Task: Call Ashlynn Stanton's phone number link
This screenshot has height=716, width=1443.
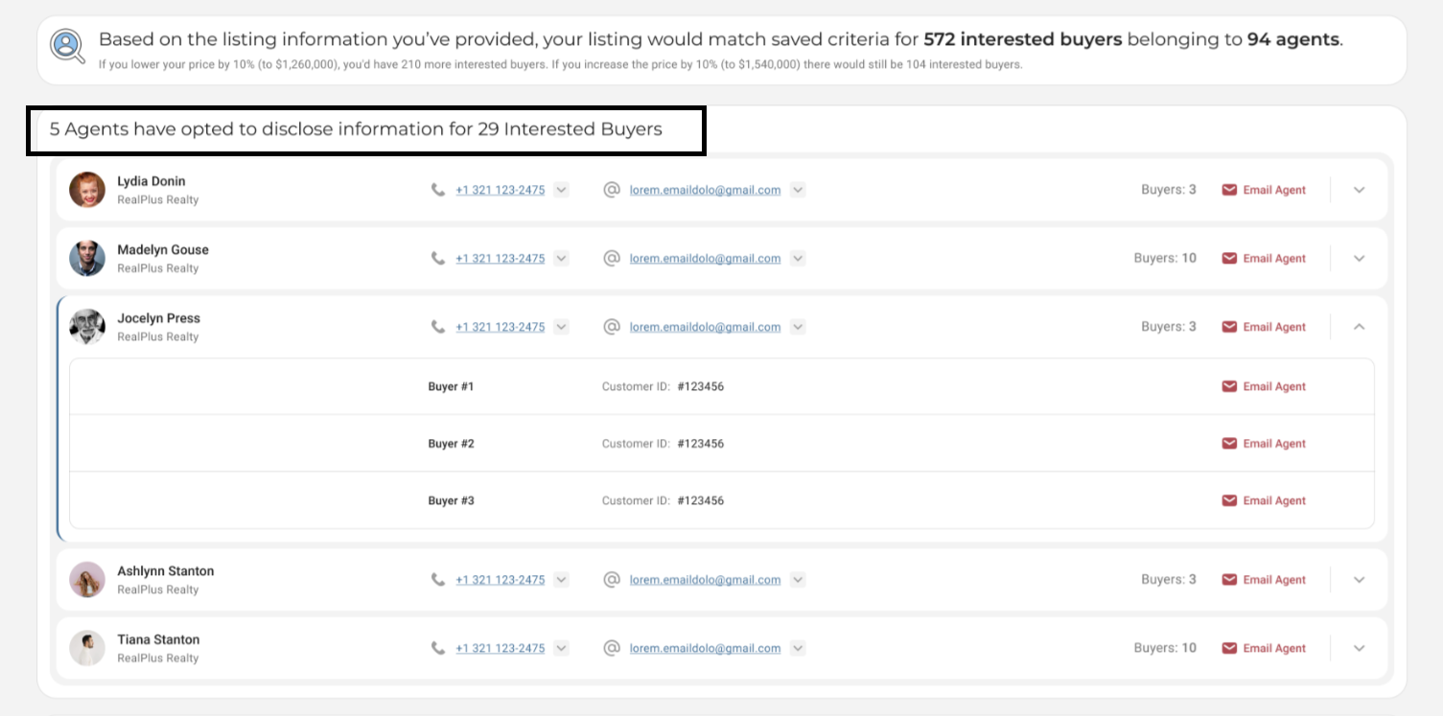Action: pyautogui.click(x=500, y=580)
